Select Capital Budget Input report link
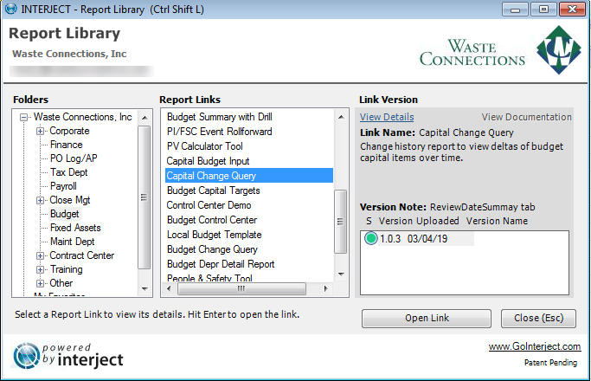Viewport: 591px width, 381px height. click(x=208, y=161)
